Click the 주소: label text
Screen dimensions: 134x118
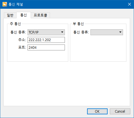click(22, 40)
